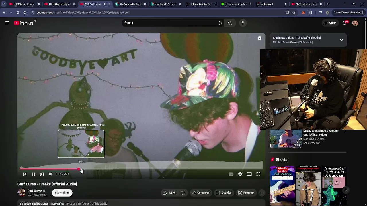Switch player to theater mode
This screenshot has width=367, height=206.
249,174
